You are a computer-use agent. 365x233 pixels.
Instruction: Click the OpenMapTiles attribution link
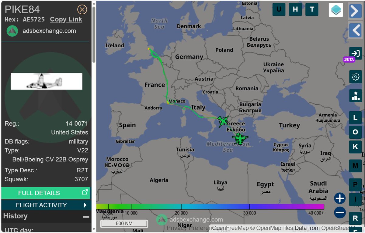tap(275, 228)
